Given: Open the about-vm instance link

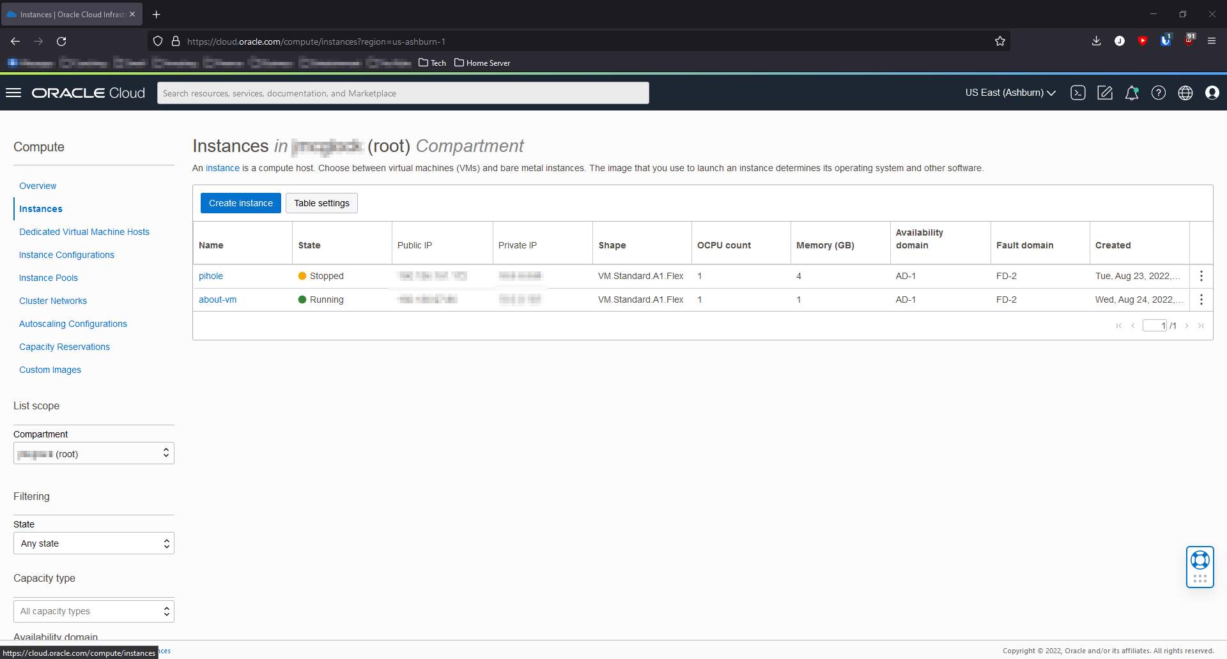Looking at the screenshot, I should (217, 299).
